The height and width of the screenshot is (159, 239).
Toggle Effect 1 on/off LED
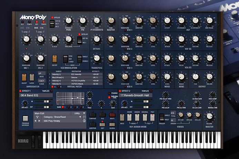click(20, 91)
